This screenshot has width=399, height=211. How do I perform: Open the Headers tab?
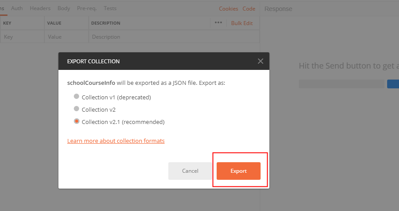coord(40,8)
